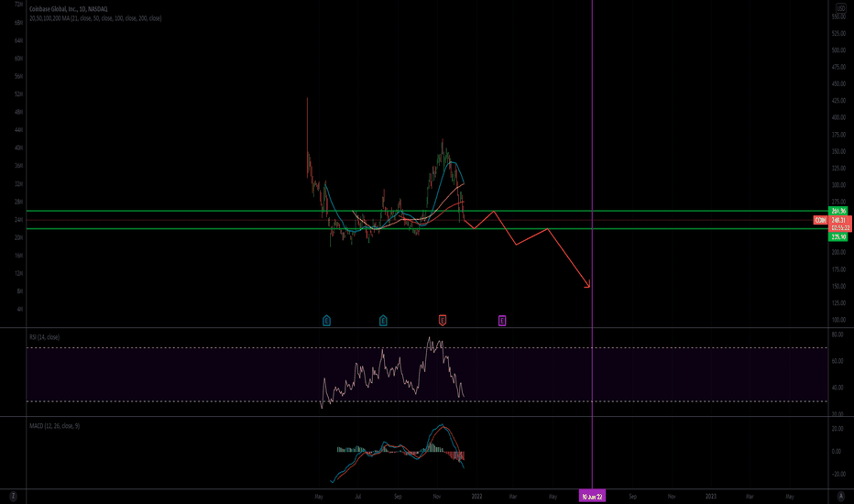Open the USD currency selector on the price axis
The width and height of the screenshot is (854, 504).
pyautogui.click(x=840, y=8)
